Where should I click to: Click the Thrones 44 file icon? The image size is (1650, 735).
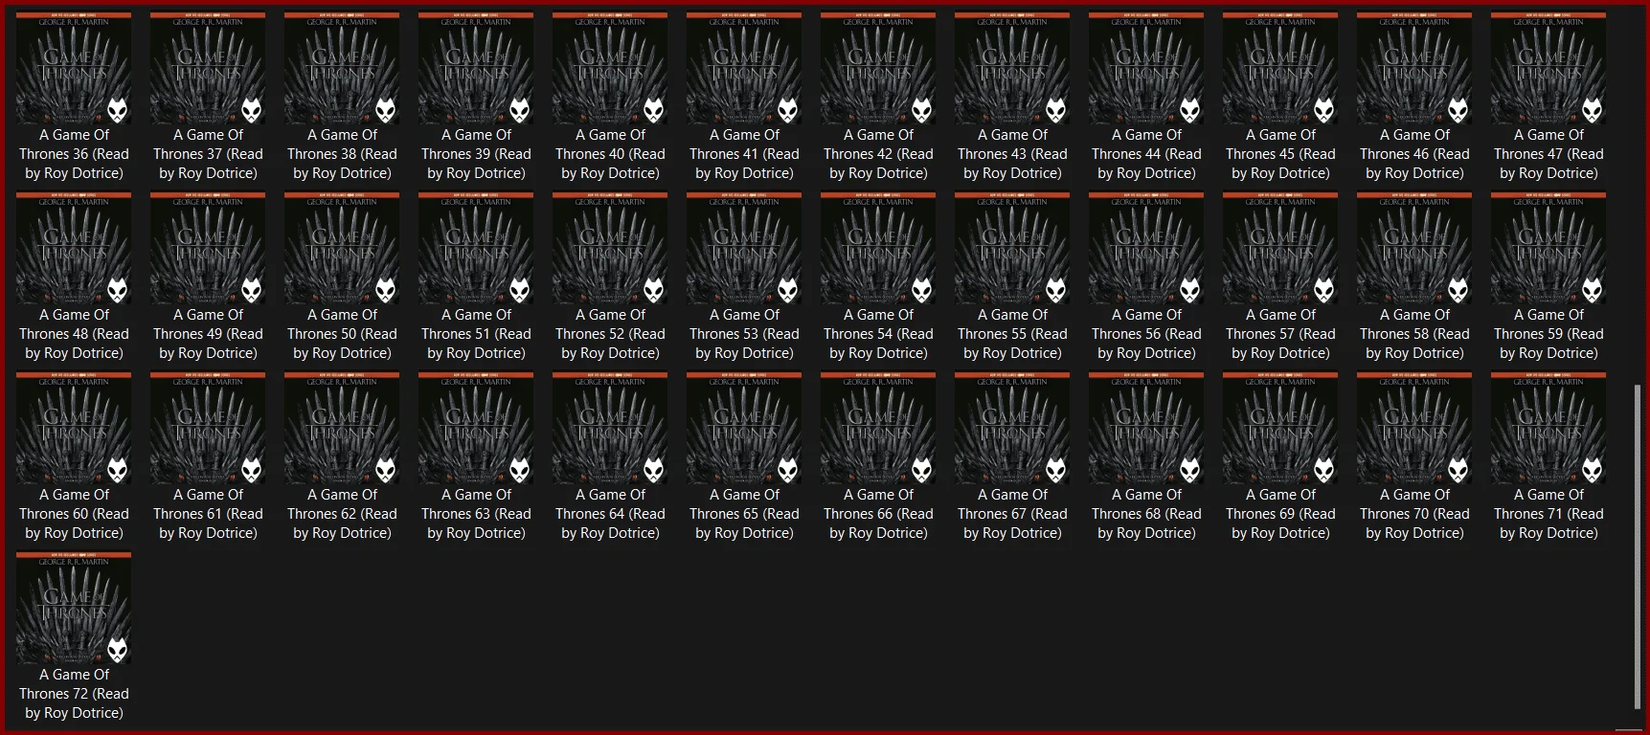[1146, 69]
